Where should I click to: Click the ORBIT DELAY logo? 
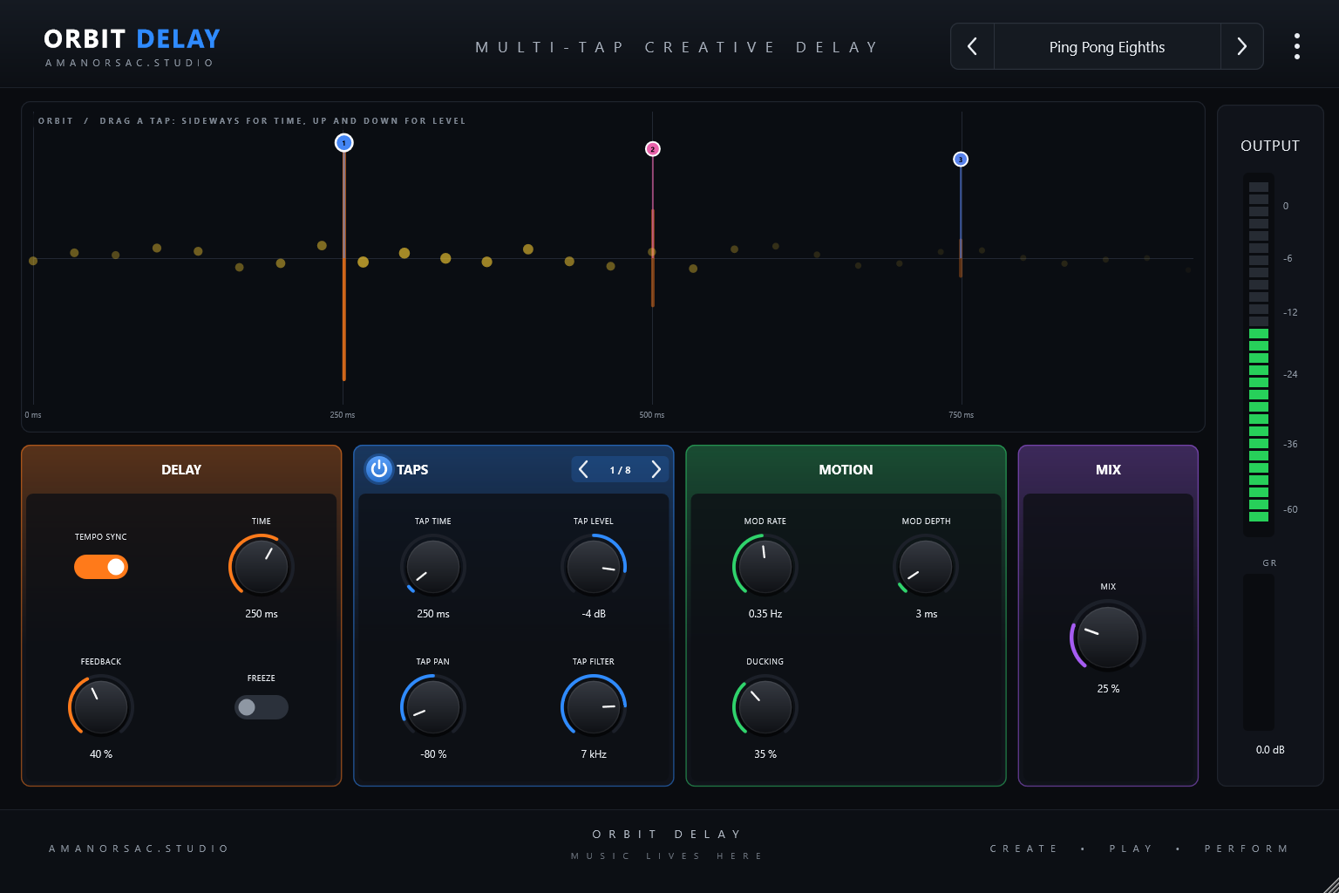pyautogui.click(x=132, y=39)
